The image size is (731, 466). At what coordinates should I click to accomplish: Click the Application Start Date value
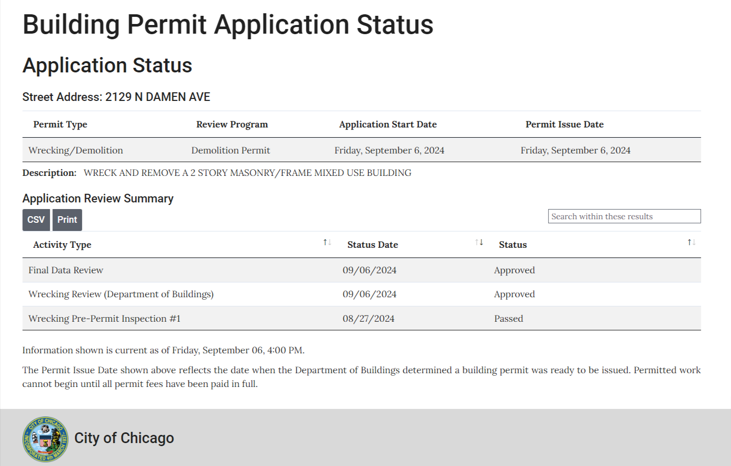[x=389, y=150]
